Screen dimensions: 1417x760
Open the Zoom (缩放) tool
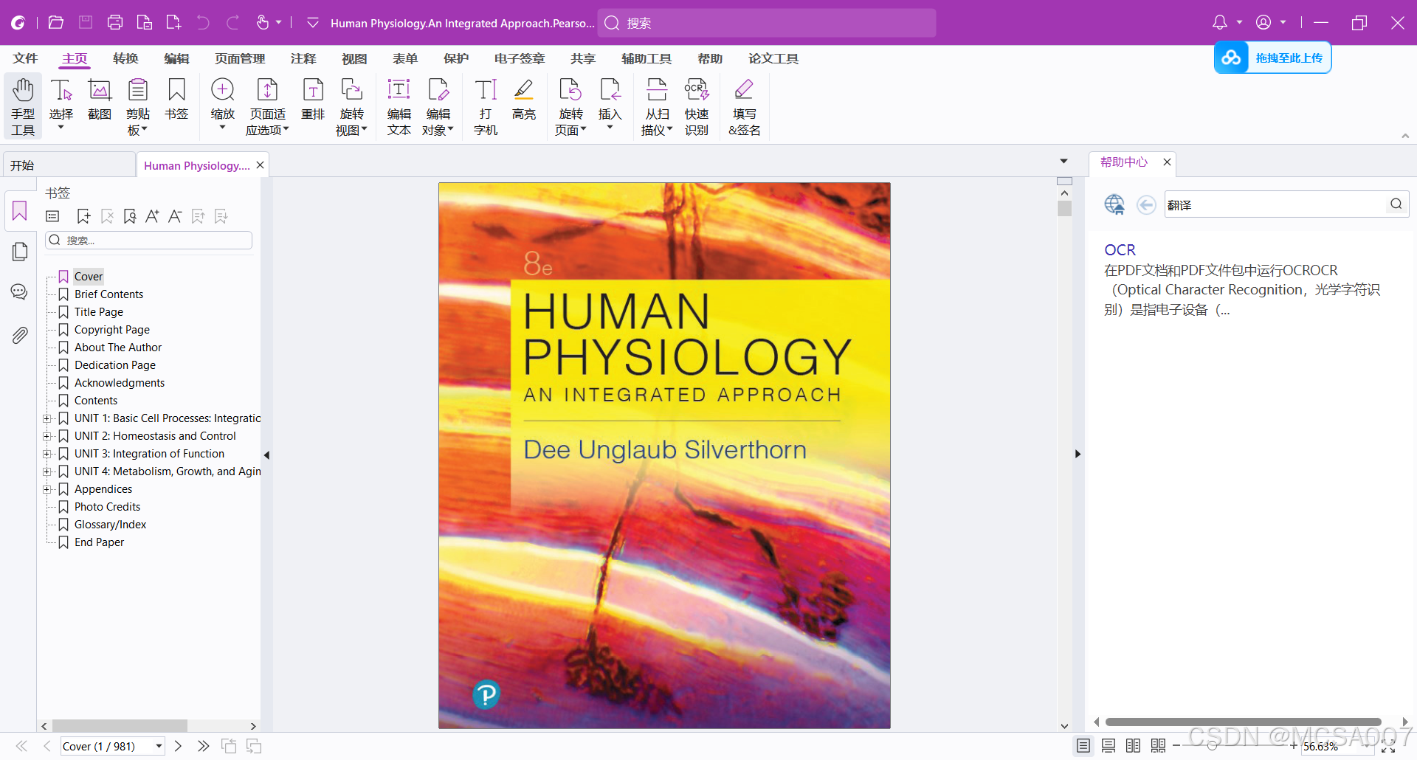tap(223, 106)
